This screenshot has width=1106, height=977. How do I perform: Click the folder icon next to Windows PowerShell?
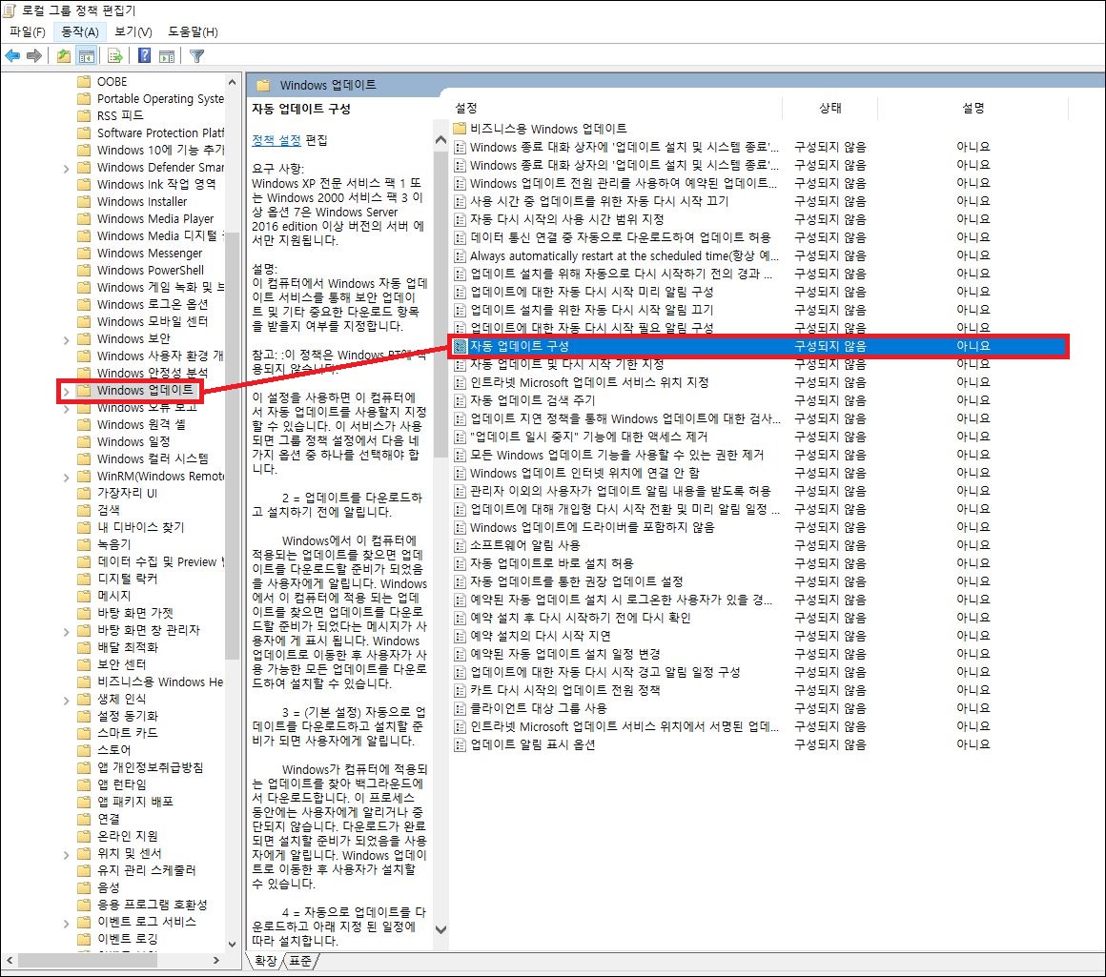coord(84,270)
